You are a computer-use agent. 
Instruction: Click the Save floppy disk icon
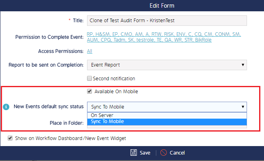click(x=134, y=153)
